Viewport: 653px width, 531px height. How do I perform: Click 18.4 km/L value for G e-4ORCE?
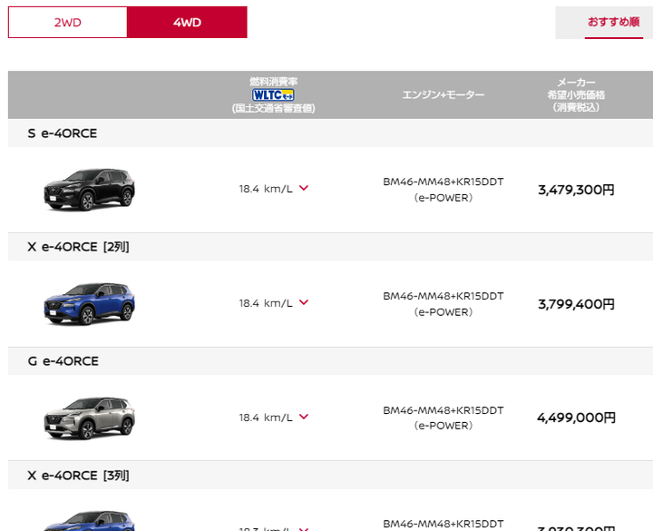coord(266,418)
